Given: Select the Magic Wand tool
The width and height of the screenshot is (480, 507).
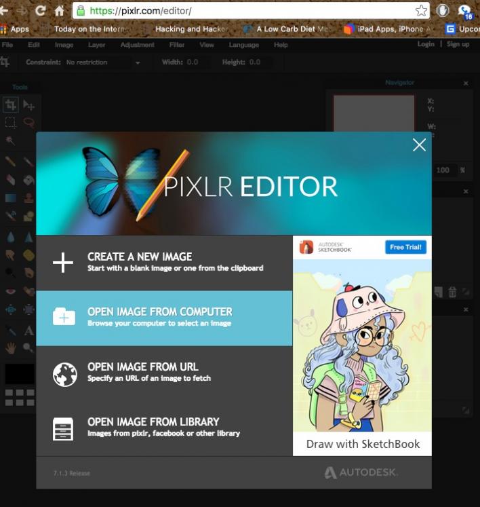Looking at the screenshot, I should click(x=10, y=140).
